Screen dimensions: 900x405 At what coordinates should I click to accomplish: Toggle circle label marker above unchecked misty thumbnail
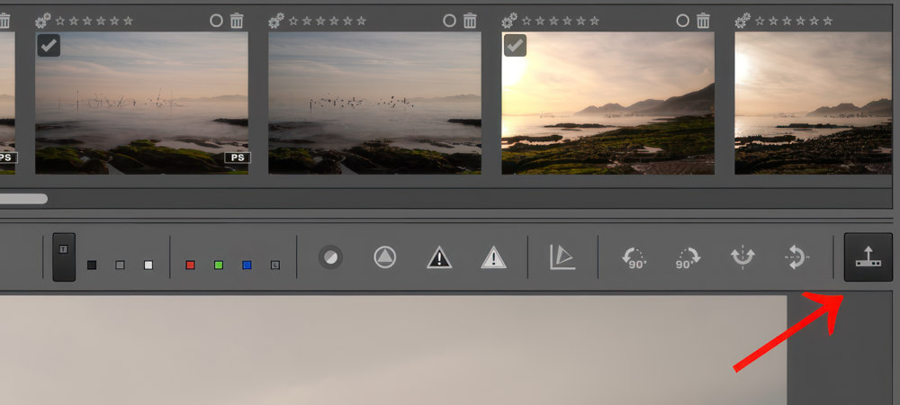point(449,21)
